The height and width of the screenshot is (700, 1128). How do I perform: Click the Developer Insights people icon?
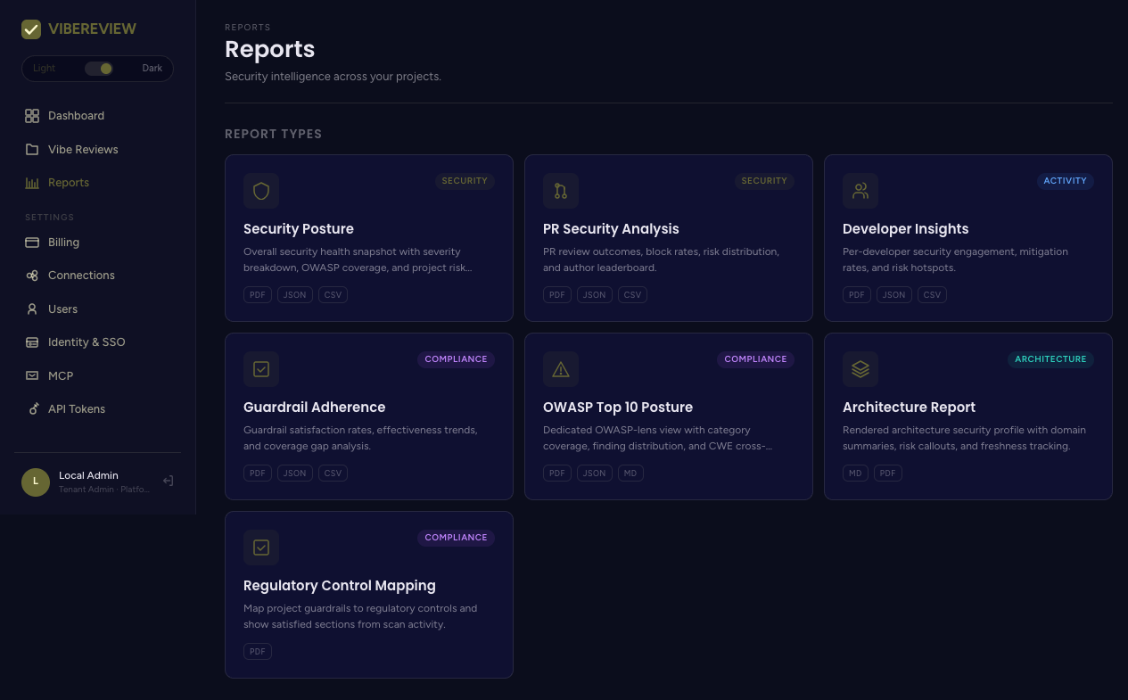860,191
